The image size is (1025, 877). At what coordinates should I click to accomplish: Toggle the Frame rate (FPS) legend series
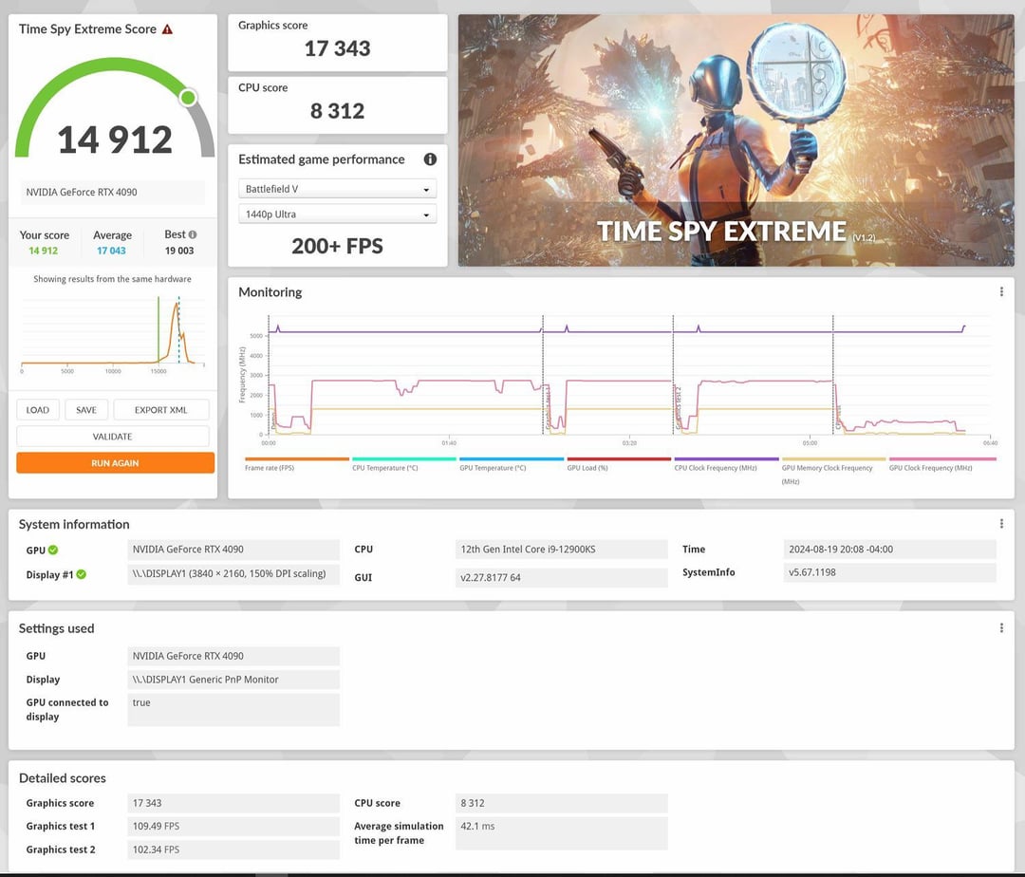(x=297, y=464)
